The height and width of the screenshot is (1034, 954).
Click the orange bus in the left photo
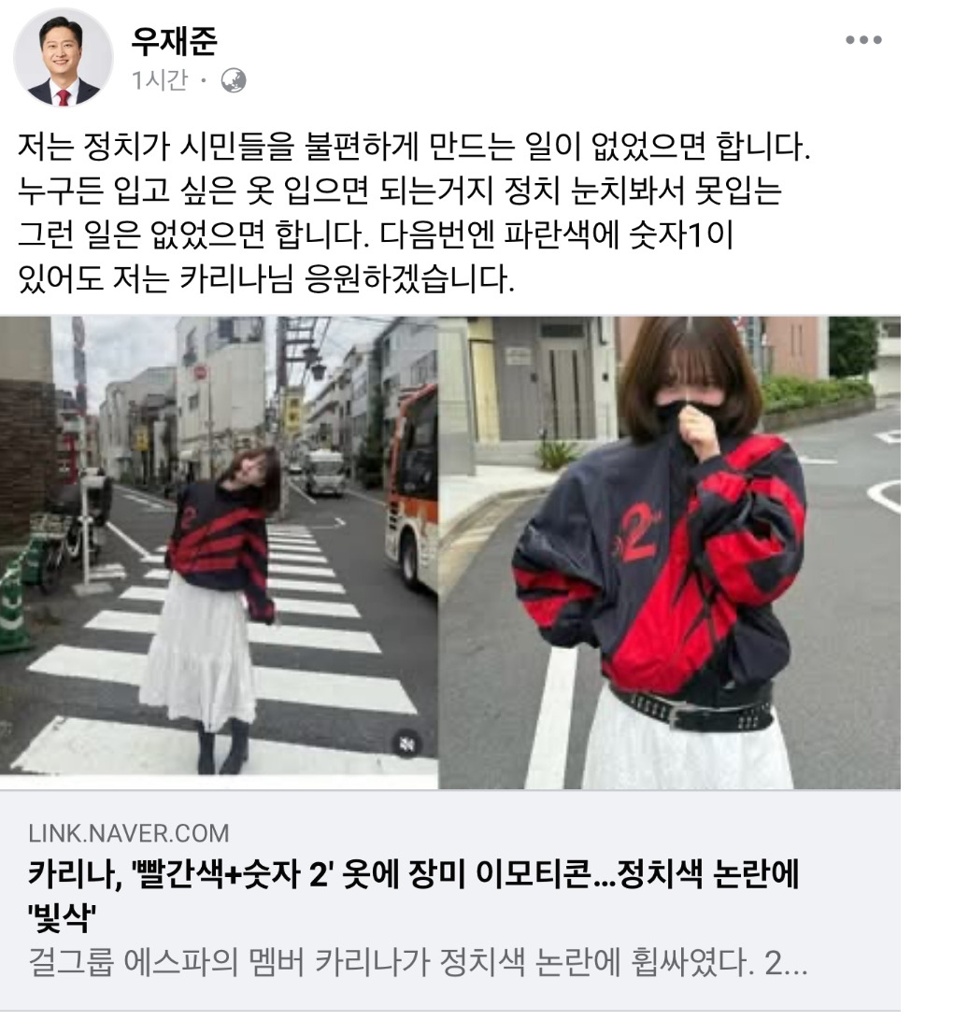[x=412, y=485]
